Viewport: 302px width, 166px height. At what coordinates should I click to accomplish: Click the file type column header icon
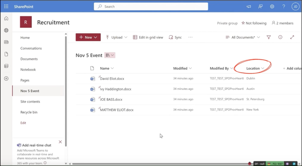(92, 68)
